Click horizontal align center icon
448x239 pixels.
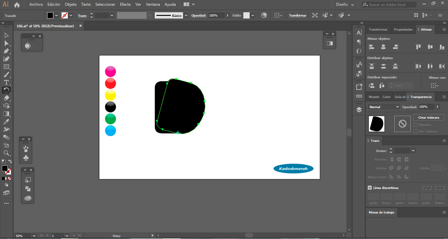[x=383, y=47]
